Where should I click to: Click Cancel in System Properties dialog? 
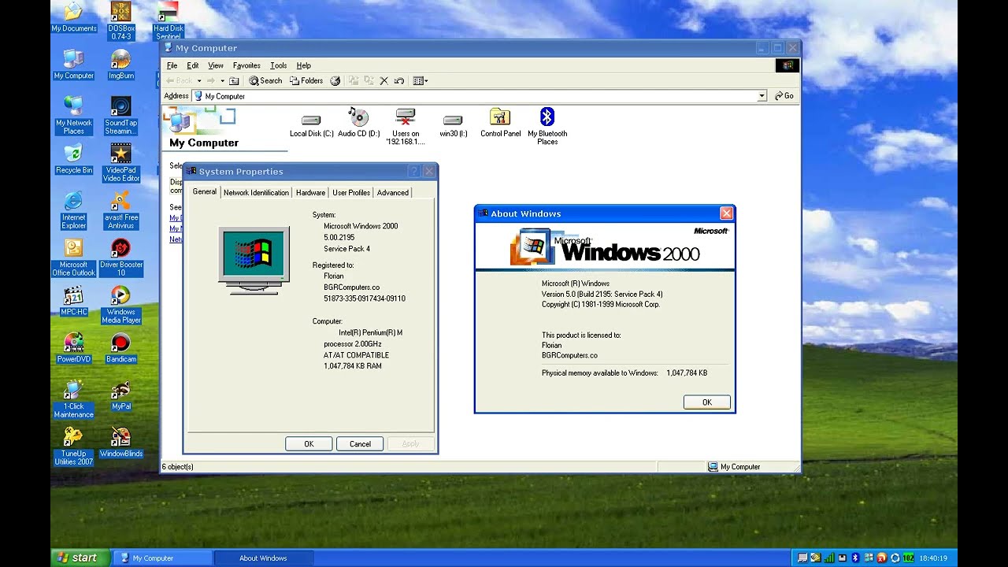click(x=360, y=444)
